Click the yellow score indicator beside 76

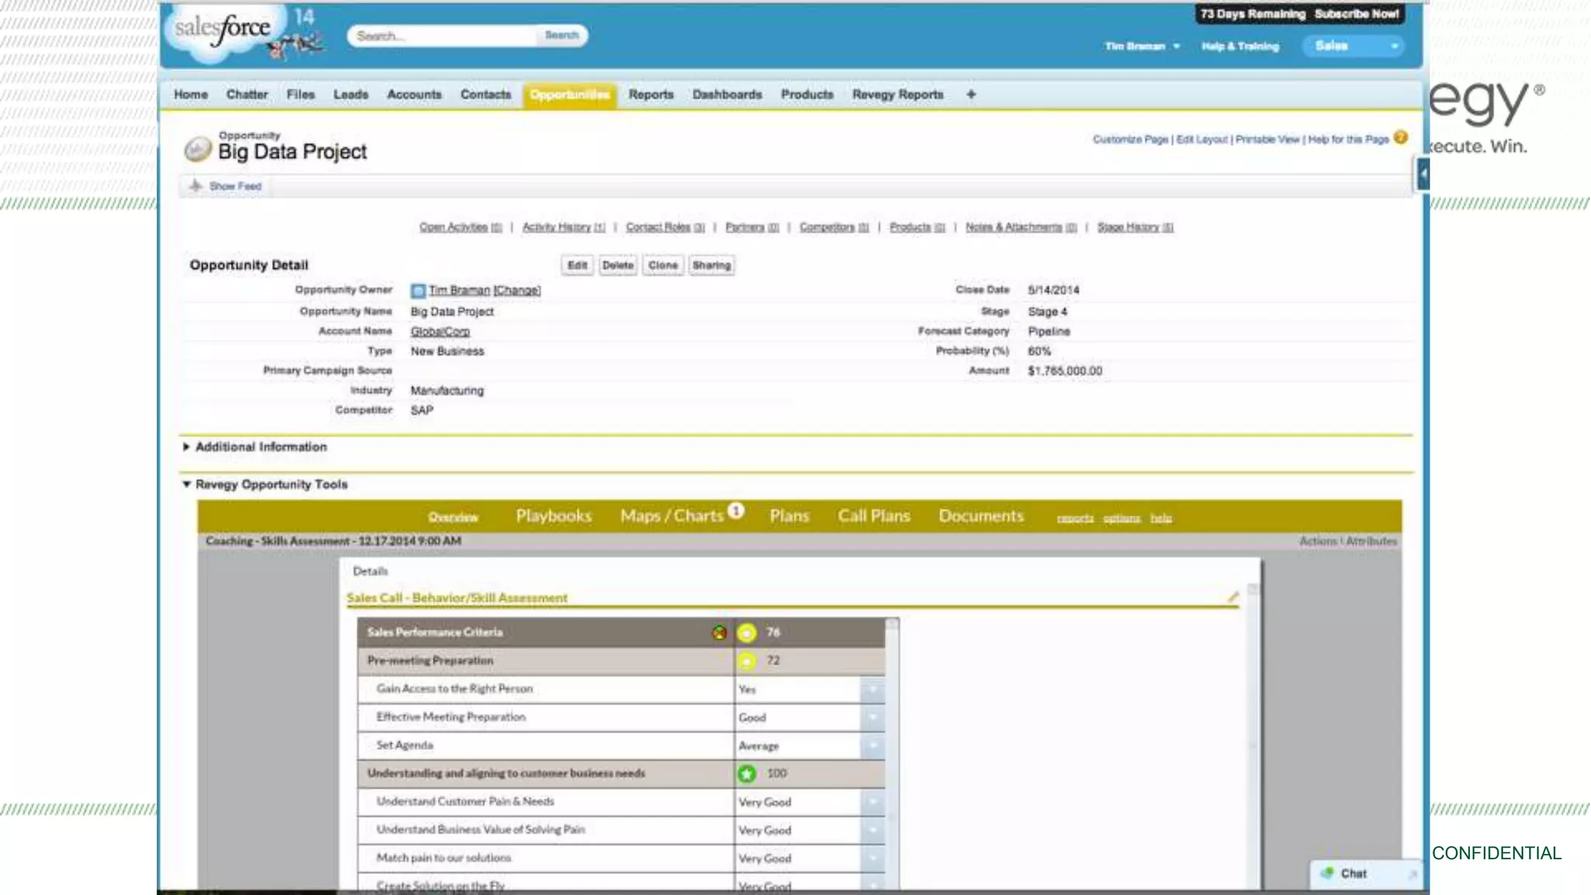pyautogui.click(x=747, y=632)
